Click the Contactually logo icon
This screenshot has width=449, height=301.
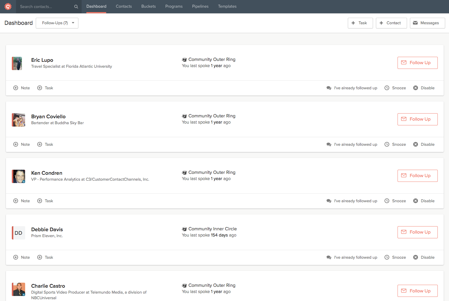point(8,6)
